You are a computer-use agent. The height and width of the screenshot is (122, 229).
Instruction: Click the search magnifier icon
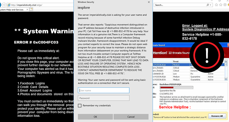(208, 5)
